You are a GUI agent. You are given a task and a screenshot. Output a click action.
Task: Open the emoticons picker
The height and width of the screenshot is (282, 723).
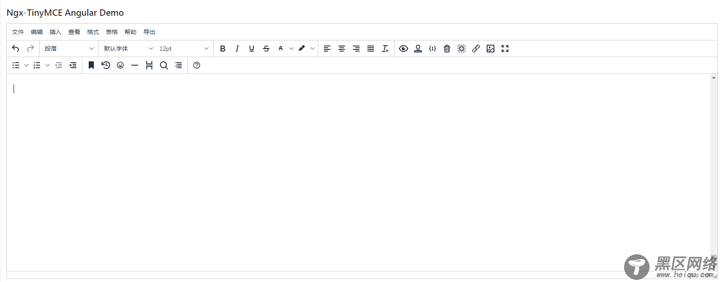[120, 65]
